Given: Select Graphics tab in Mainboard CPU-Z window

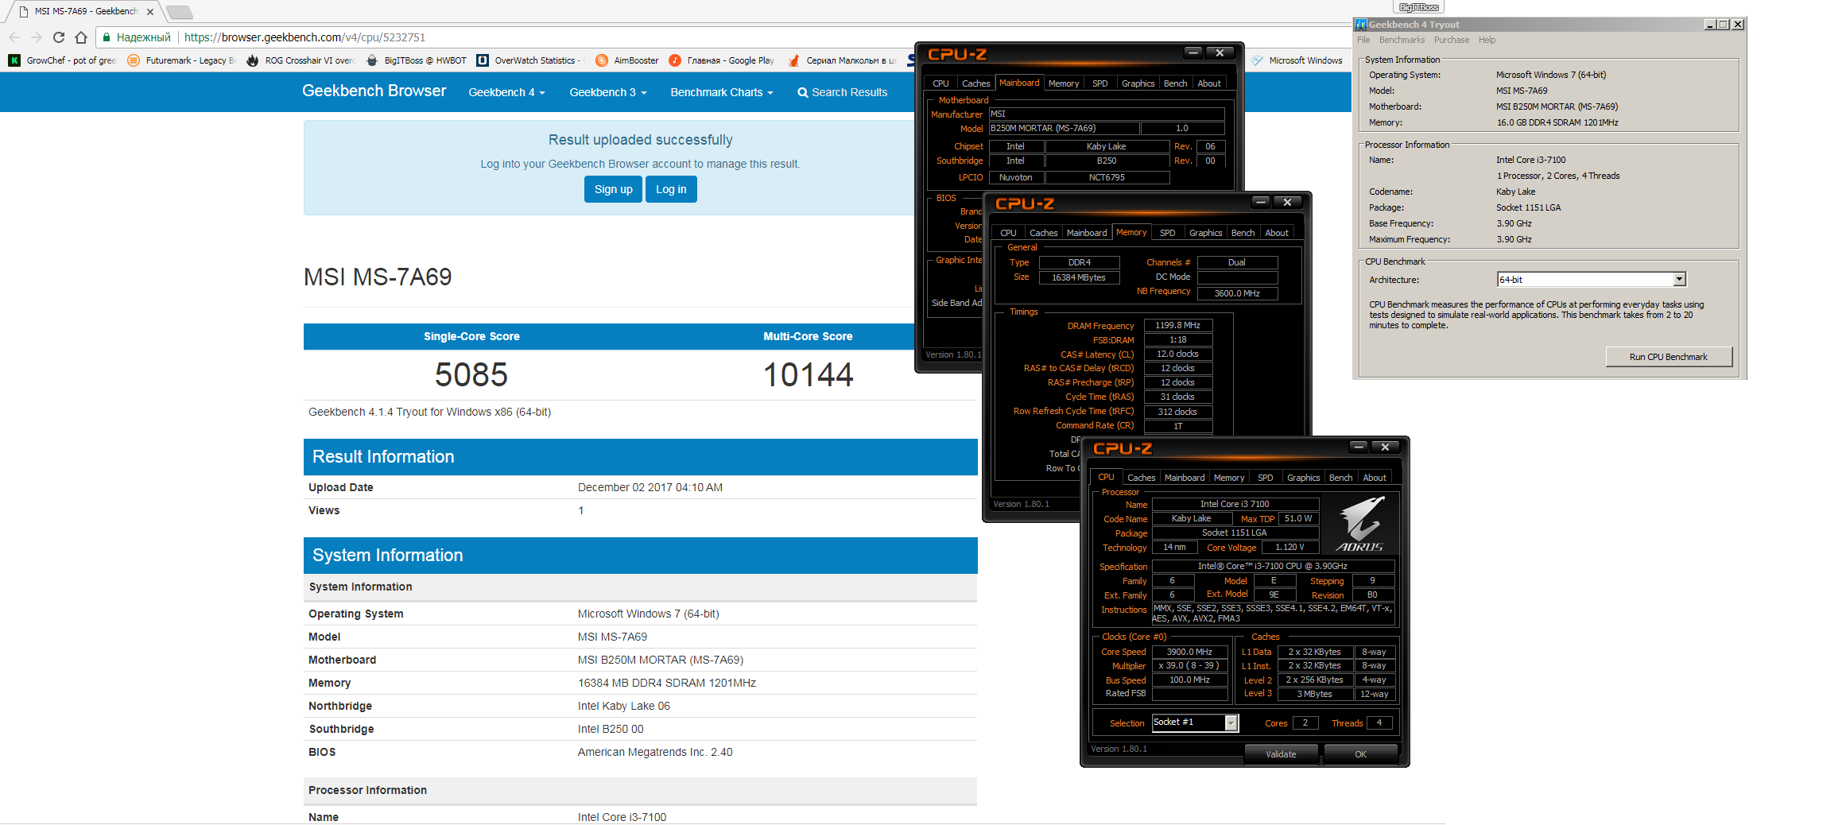Looking at the screenshot, I should [1138, 83].
